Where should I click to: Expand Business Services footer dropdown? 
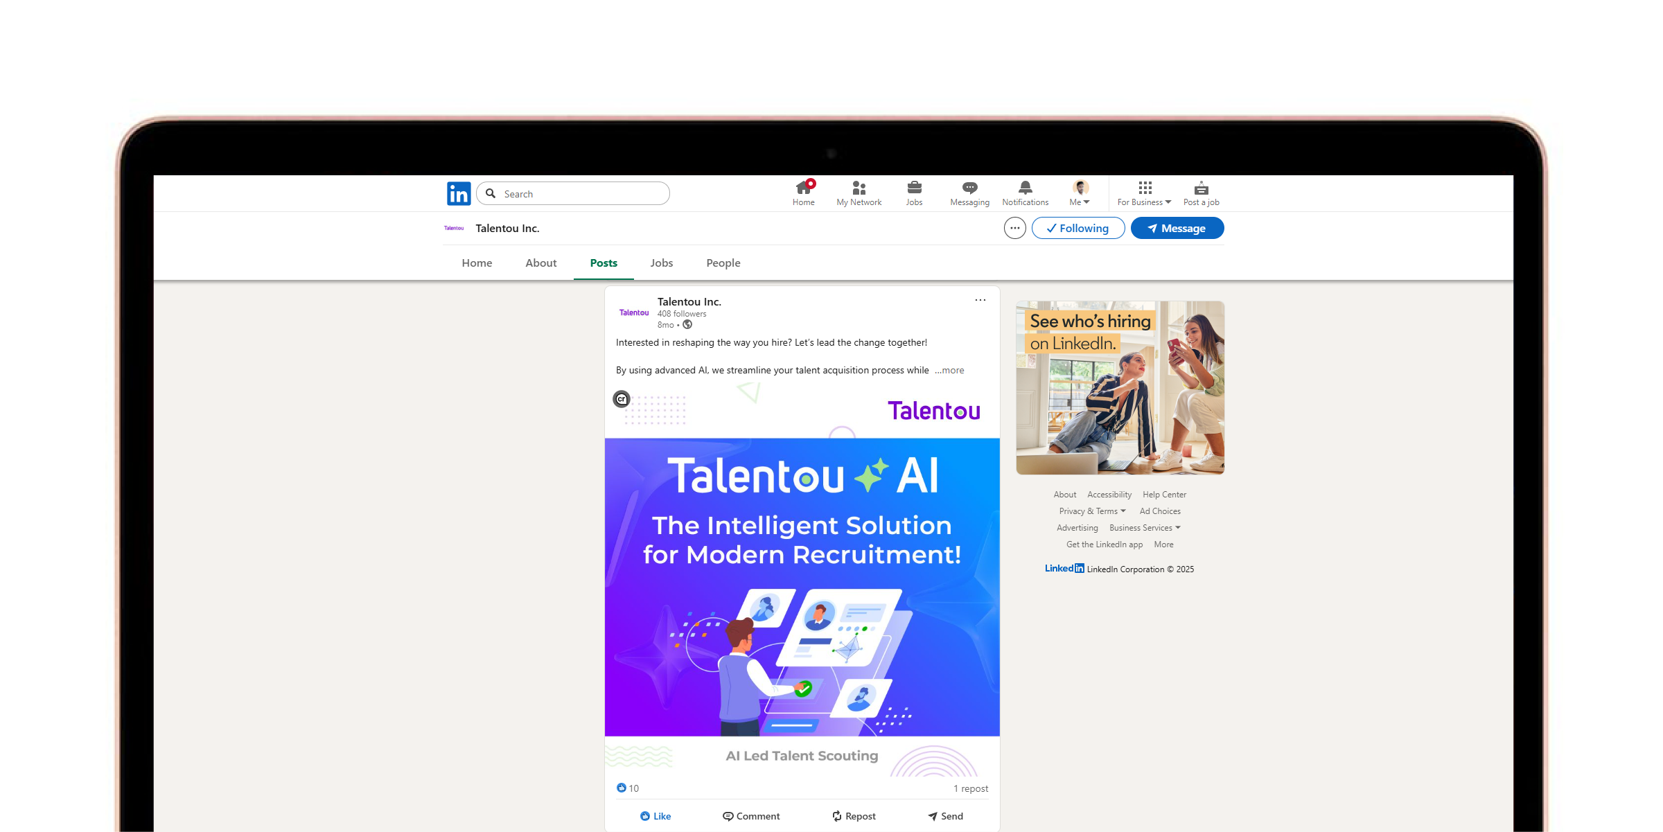point(1145,528)
